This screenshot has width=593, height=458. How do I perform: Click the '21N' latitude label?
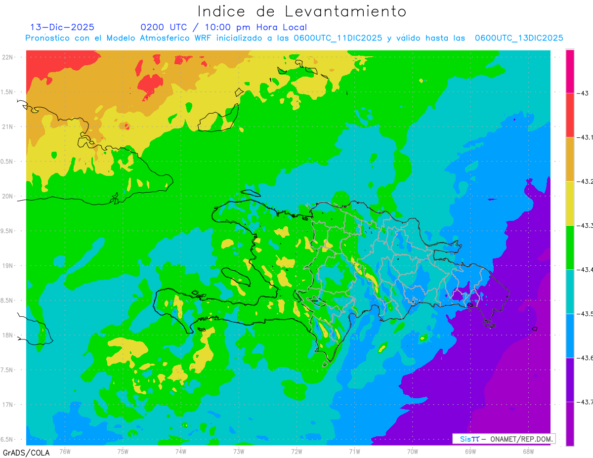(7, 126)
